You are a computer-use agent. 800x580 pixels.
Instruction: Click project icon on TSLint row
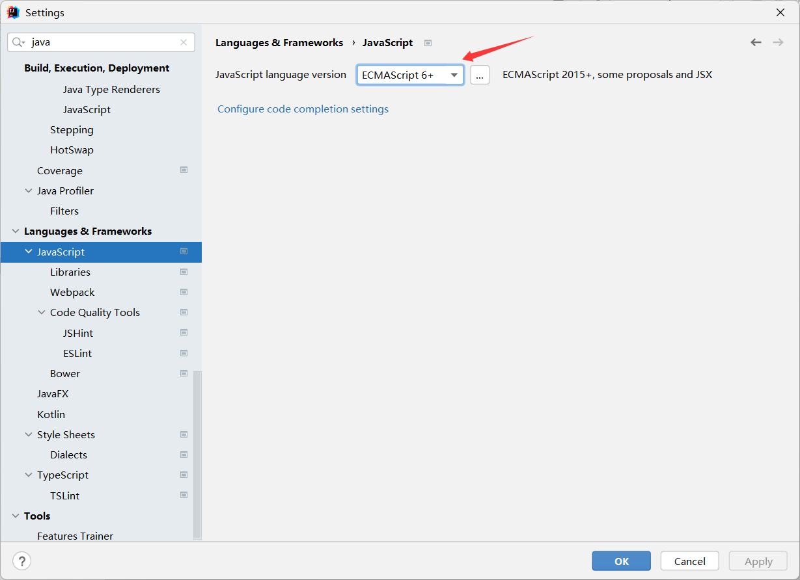[184, 495]
